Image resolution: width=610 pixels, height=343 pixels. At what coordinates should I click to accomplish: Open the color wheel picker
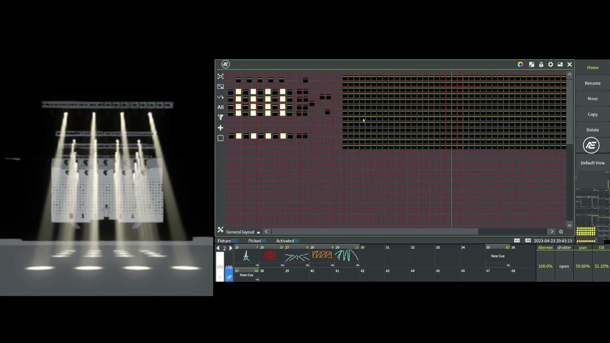tap(520, 64)
